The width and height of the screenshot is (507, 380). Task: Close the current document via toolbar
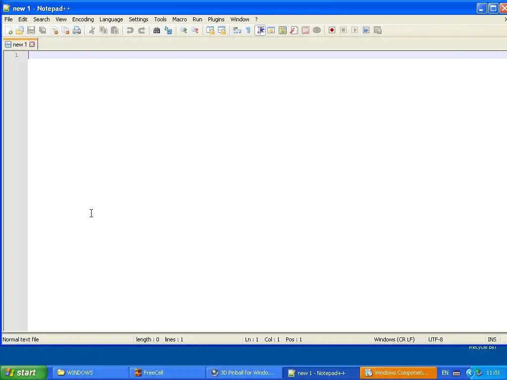tap(54, 30)
